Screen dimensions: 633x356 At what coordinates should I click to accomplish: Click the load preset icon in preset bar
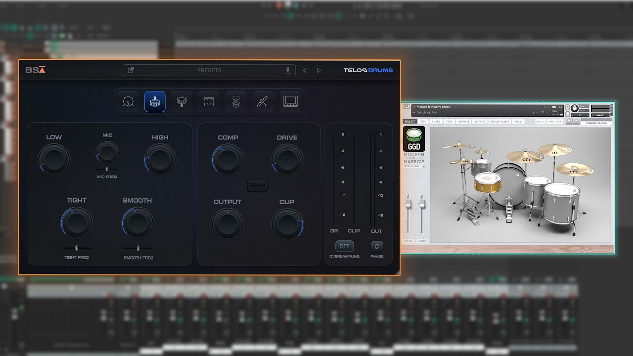click(x=131, y=70)
